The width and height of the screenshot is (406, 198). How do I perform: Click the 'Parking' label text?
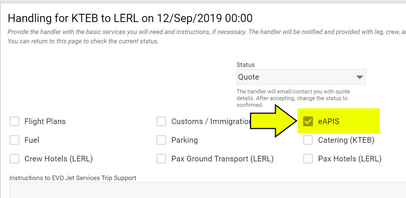184,140
